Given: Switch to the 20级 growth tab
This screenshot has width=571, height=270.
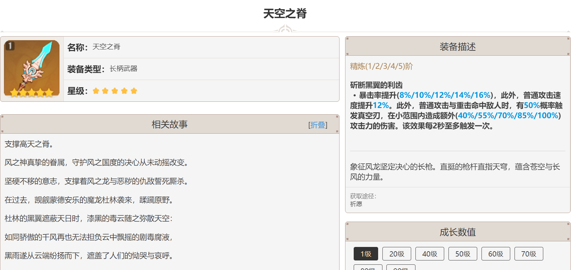Looking at the screenshot, I should (397, 254).
